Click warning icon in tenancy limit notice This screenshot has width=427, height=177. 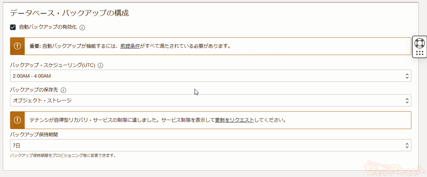(17, 120)
